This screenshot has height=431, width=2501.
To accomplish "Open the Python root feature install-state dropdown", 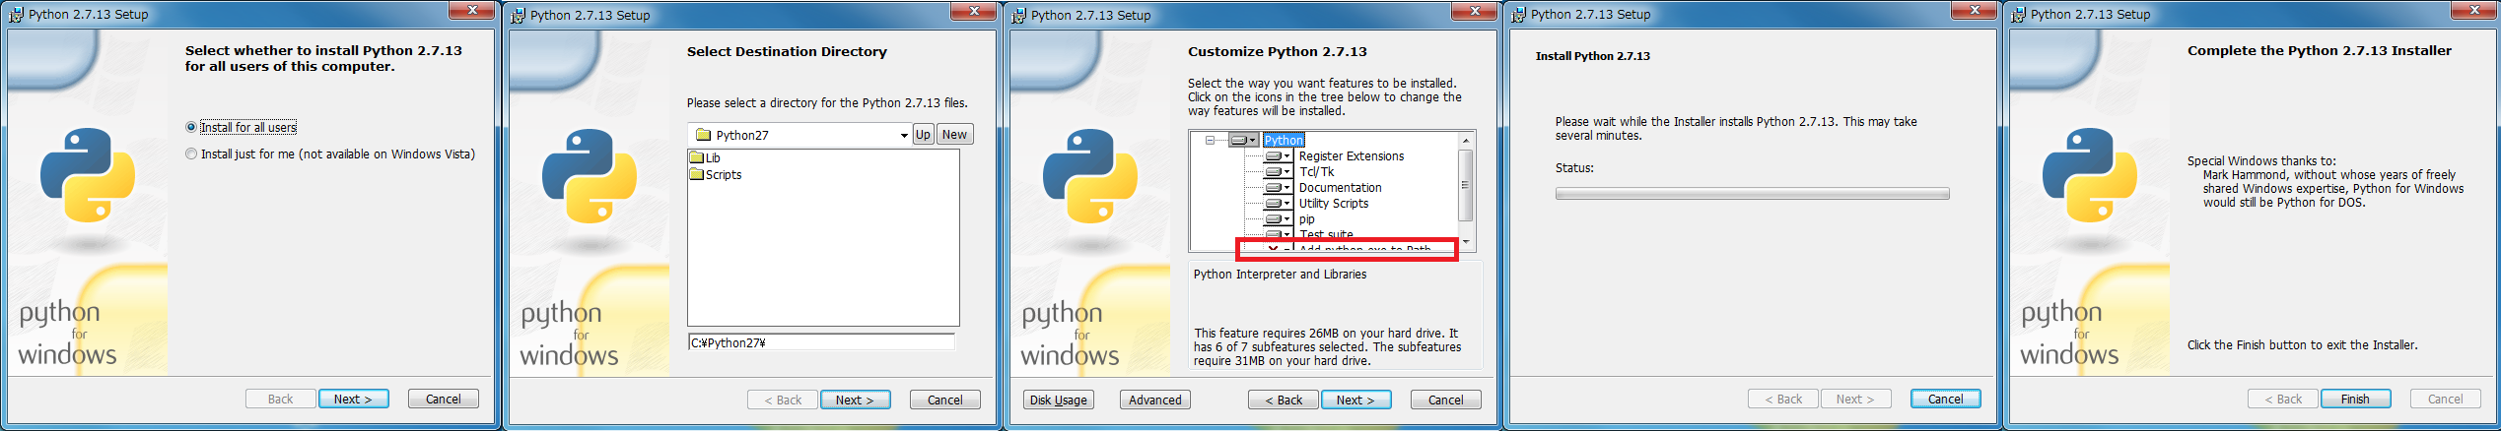I will tap(1244, 140).
